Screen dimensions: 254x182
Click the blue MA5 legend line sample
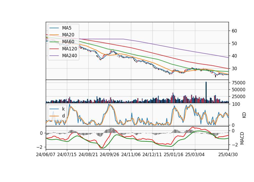[54, 28]
